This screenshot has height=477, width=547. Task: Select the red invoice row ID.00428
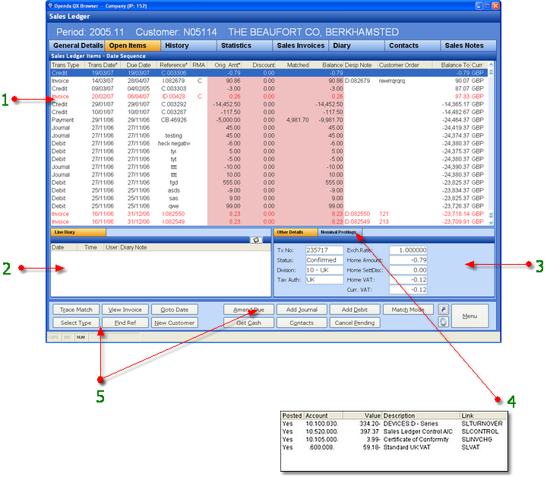click(x=269, y=97)
